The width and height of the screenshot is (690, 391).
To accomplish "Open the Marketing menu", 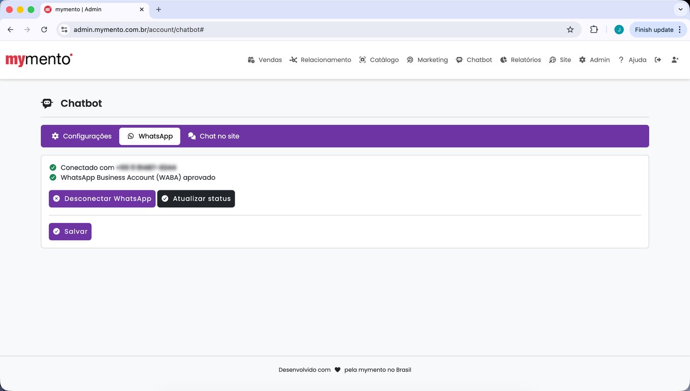I will [x=427, y=60].
